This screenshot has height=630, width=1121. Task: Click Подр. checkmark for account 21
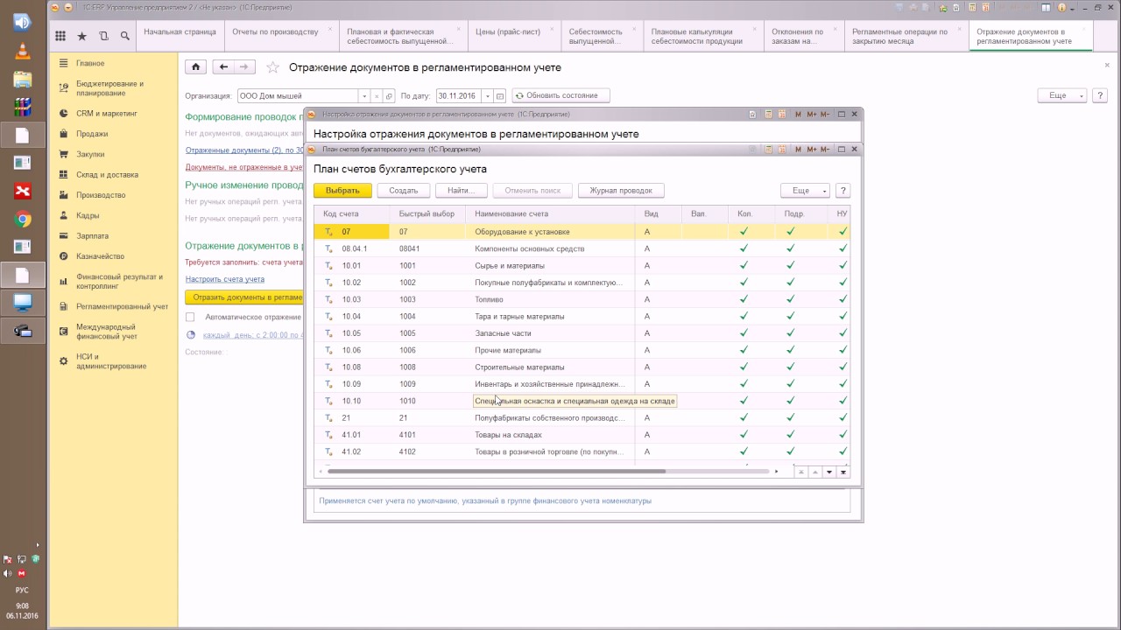(x=790, y=417)
